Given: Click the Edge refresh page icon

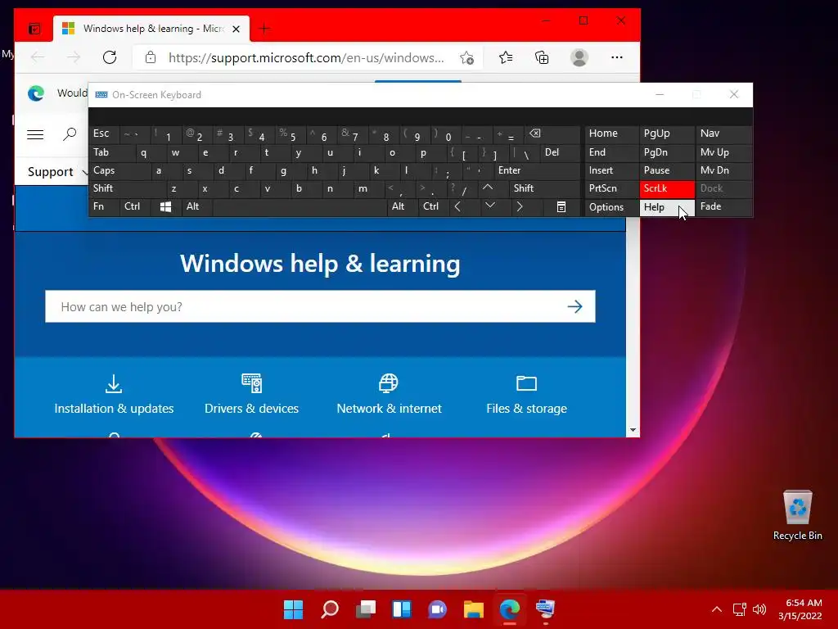Looking at the screenshot, I should (x=110, y=57).
